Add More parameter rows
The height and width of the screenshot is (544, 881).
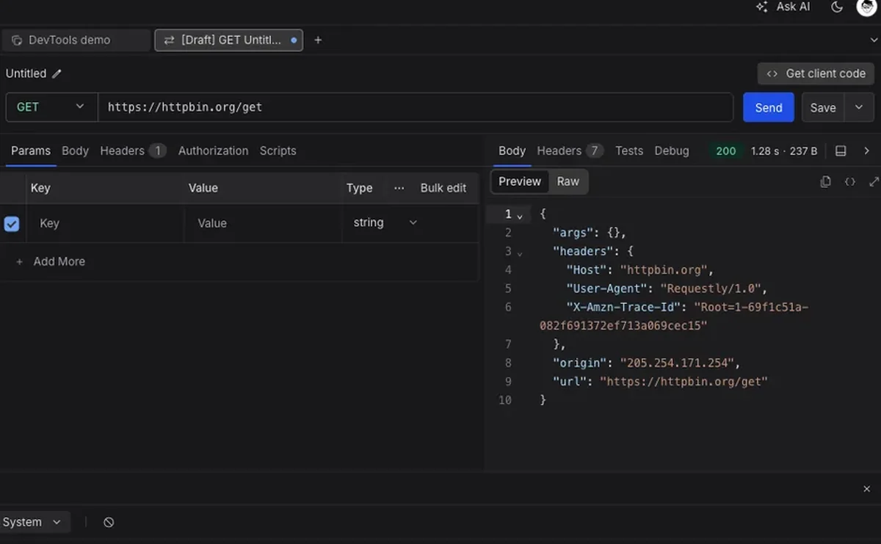[x=51, y=261]
